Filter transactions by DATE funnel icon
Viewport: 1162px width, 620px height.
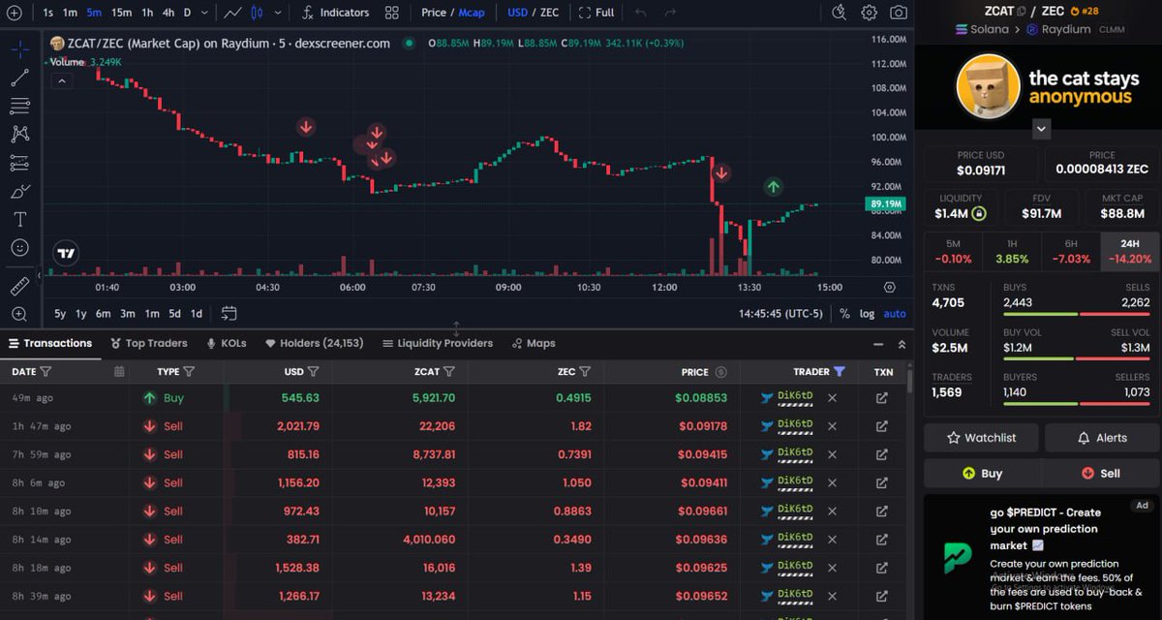pyautogui.click(x=46, y=371)
